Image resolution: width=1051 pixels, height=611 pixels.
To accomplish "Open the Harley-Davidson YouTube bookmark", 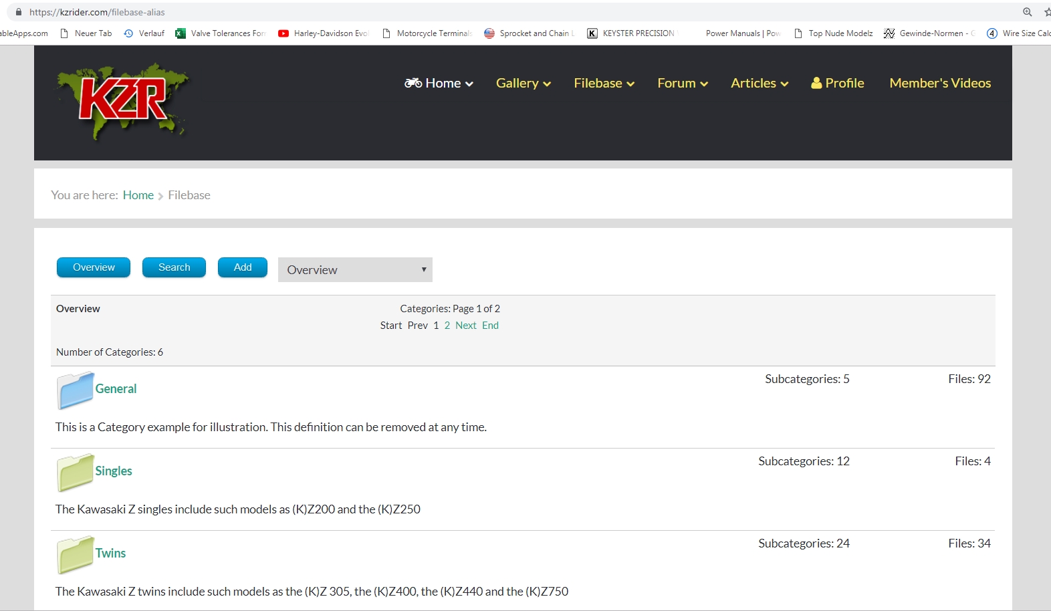I will click(x=324, y=33).
